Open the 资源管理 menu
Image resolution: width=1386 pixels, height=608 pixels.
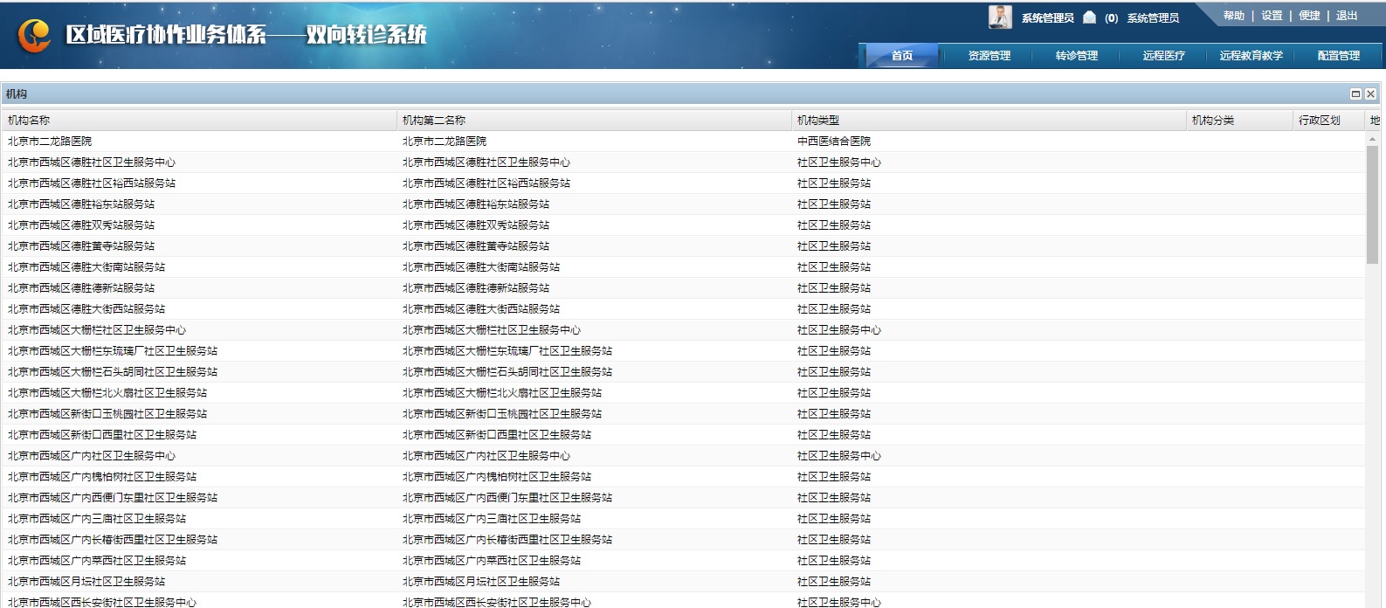click(989, 56)
